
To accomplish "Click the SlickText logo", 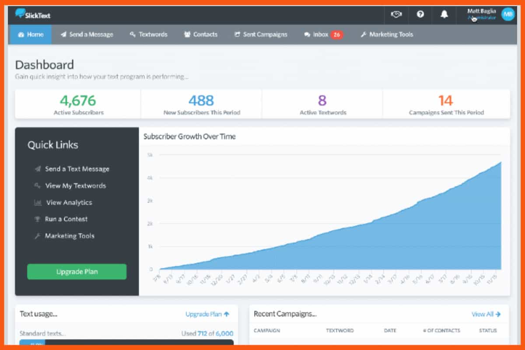I will click(33, 14).
